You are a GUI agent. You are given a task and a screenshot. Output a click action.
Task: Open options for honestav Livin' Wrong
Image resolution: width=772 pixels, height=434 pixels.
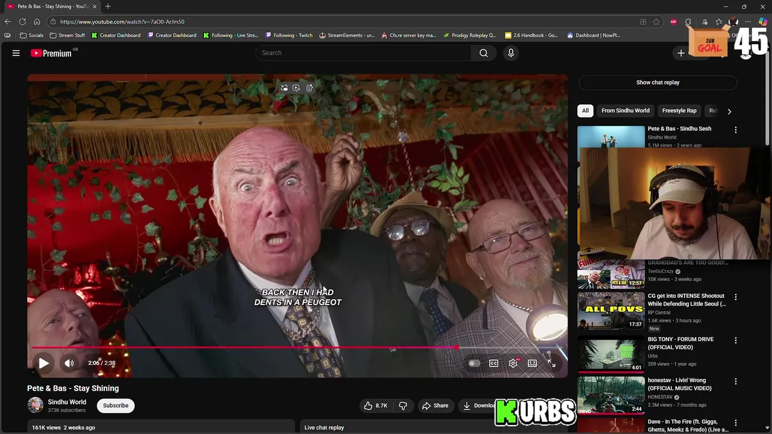(x=735, y=382)
